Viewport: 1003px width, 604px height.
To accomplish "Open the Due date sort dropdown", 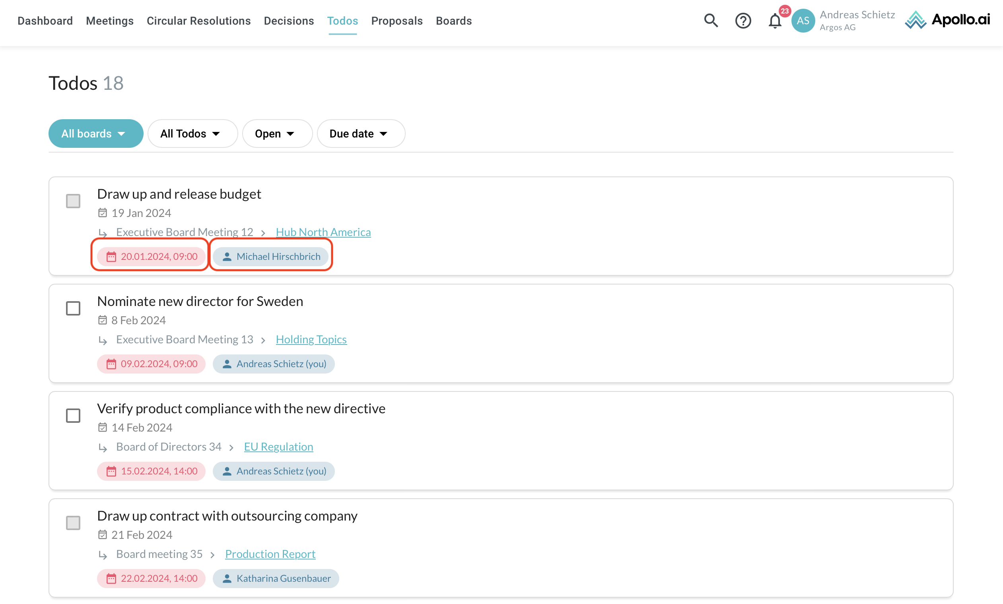I will pyautogui.click(x=361, y=134).
